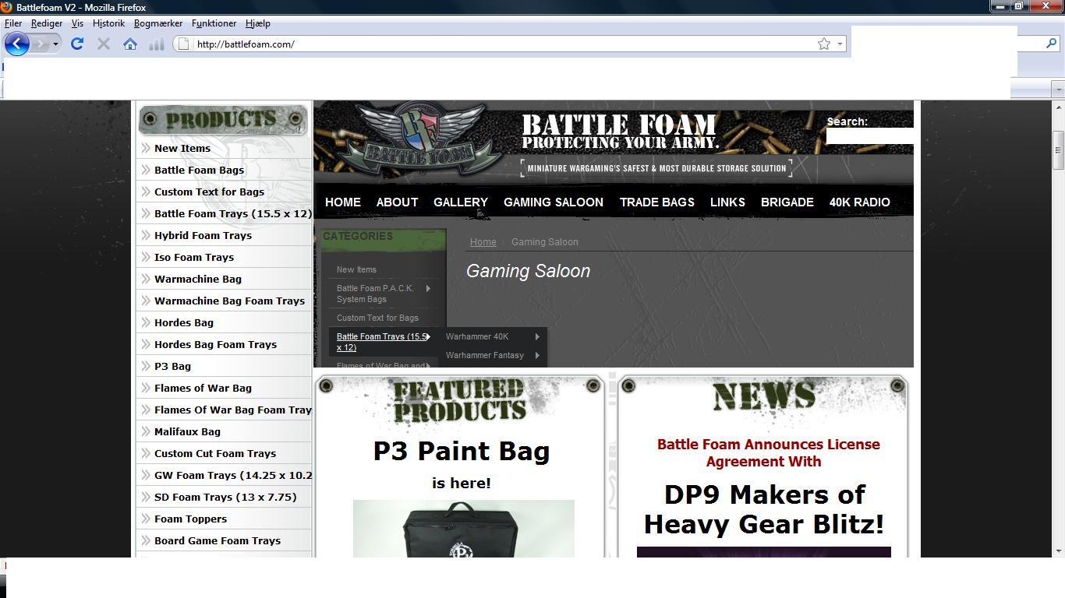Select Hordes Bag Foam Trays in sidebar
The image size is (1065, 598).
click(x=215, y=344)
